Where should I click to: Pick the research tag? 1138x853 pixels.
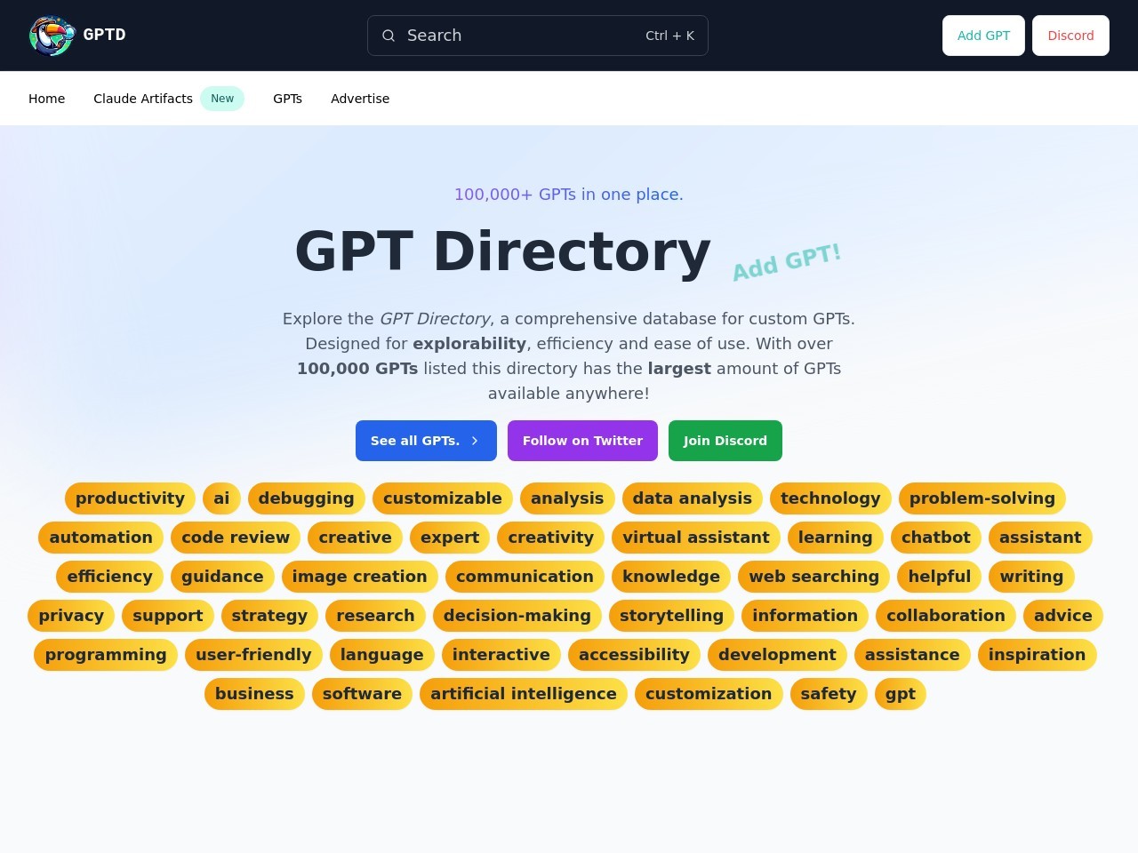pyautogui.click(x=375, y=616)
